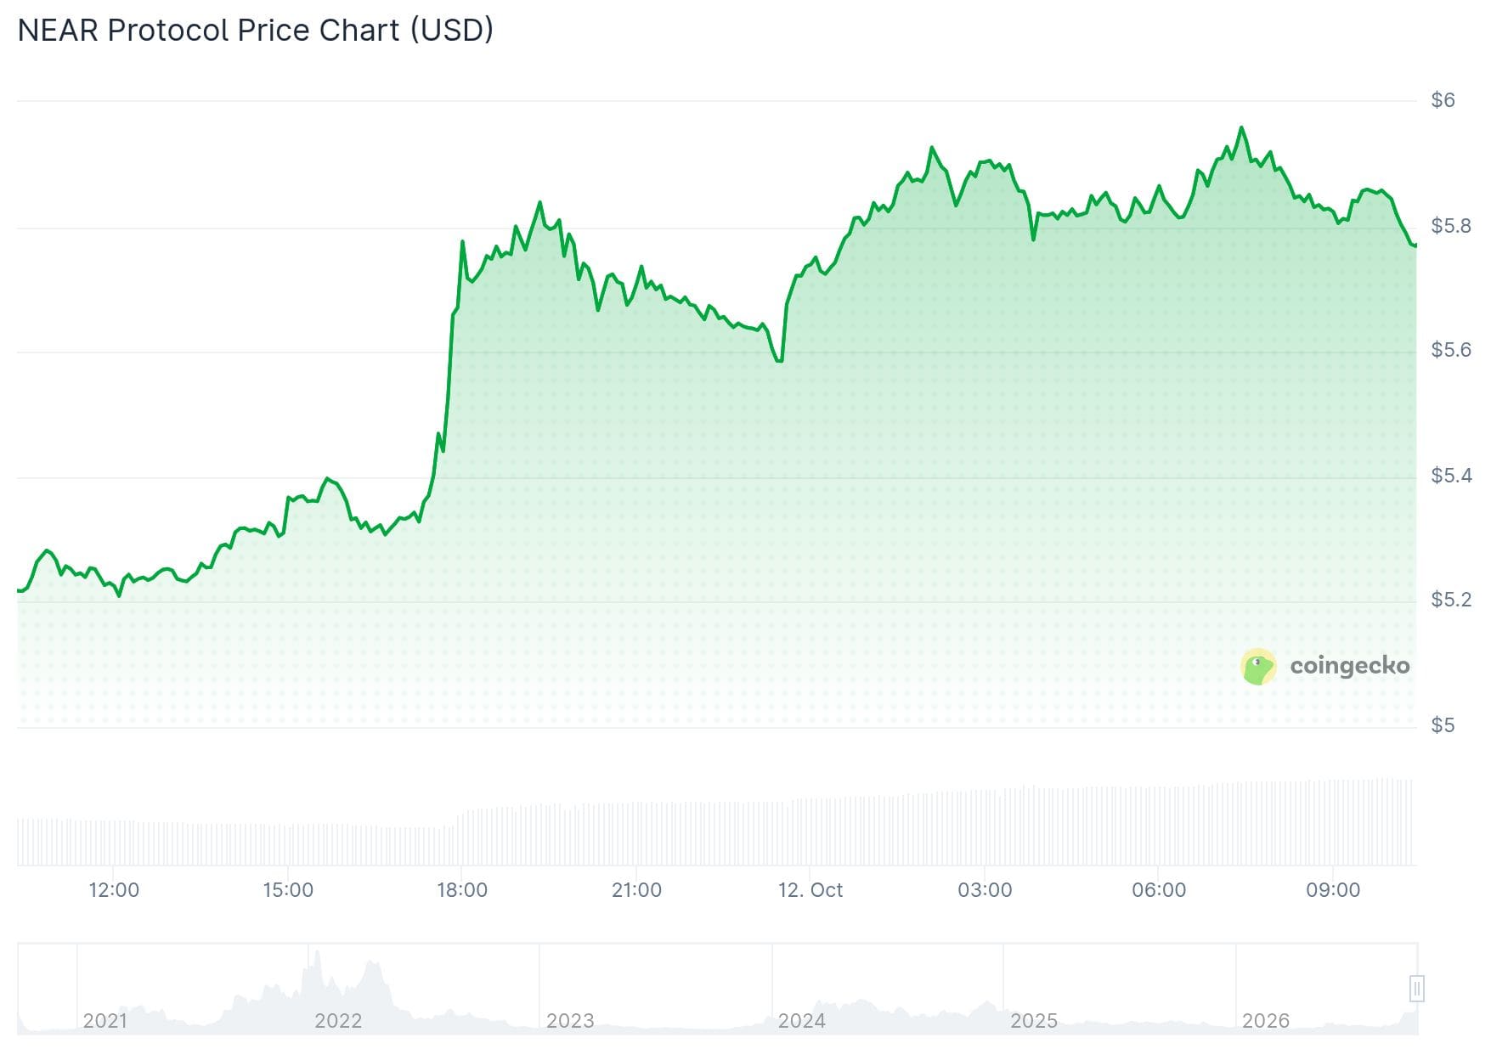Image resolution: width=1491 pixels, height=1060 pixels.
Task: Click the $5.4 price axis label
Action: click(1451, 476)
